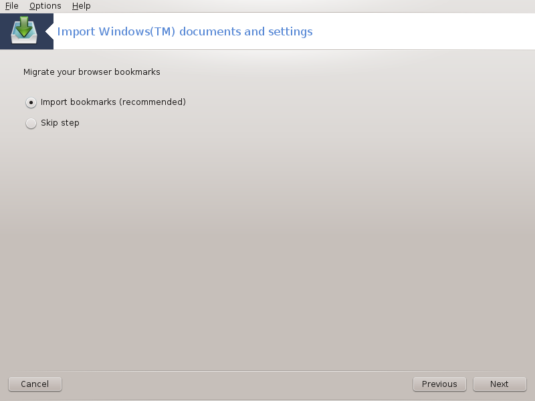Click the 'Import bookmarks (recommended)' label text

112,102
